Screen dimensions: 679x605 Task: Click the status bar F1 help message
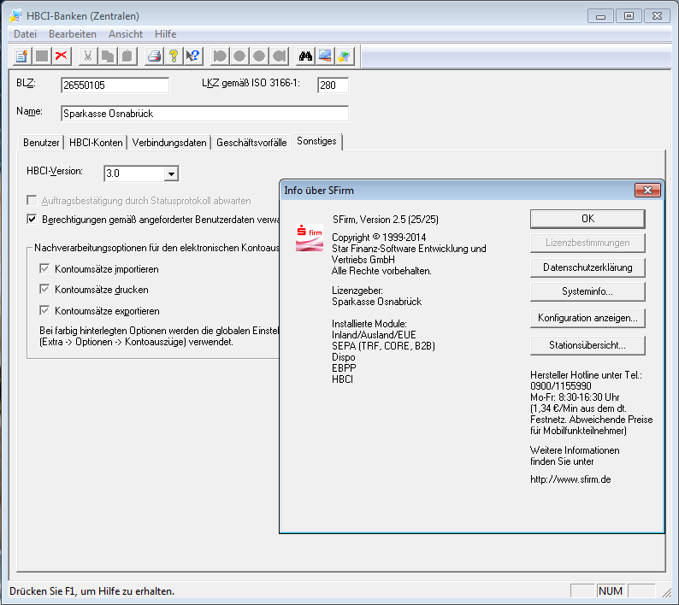point(92,591)
